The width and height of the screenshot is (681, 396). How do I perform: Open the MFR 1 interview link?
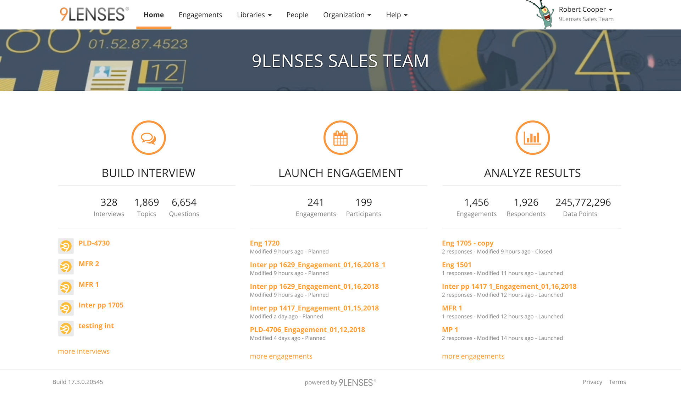(89, 284)
